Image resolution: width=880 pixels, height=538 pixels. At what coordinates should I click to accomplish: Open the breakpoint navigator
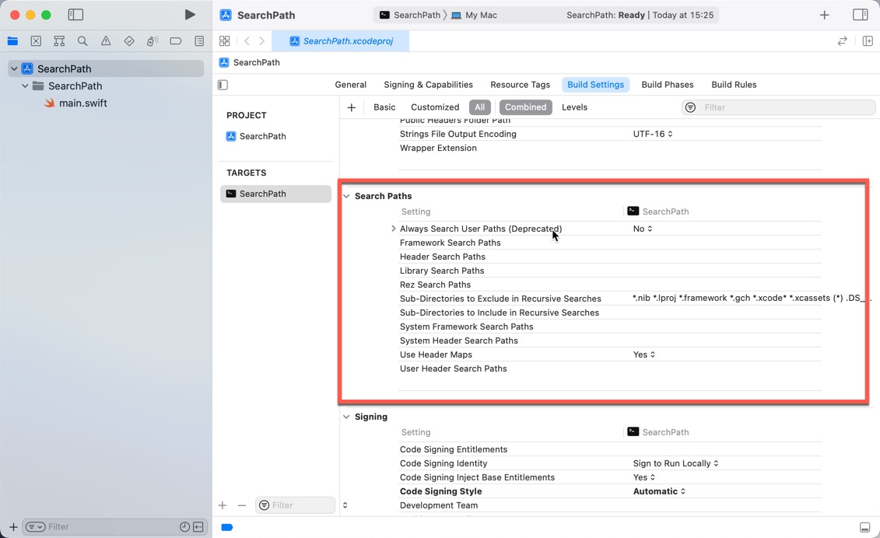click(x=176, y=41)
